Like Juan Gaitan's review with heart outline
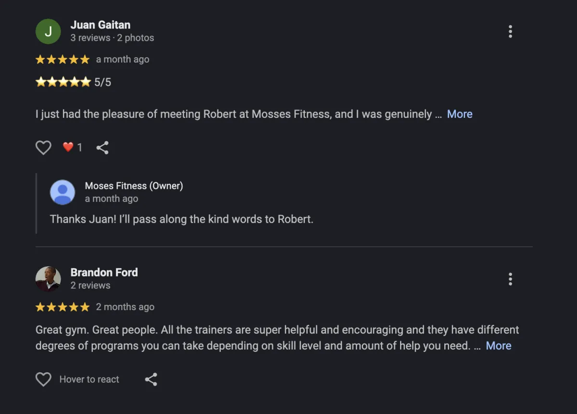Image resolution: width=577 pixels, height=414 pixels. [43, 148]
